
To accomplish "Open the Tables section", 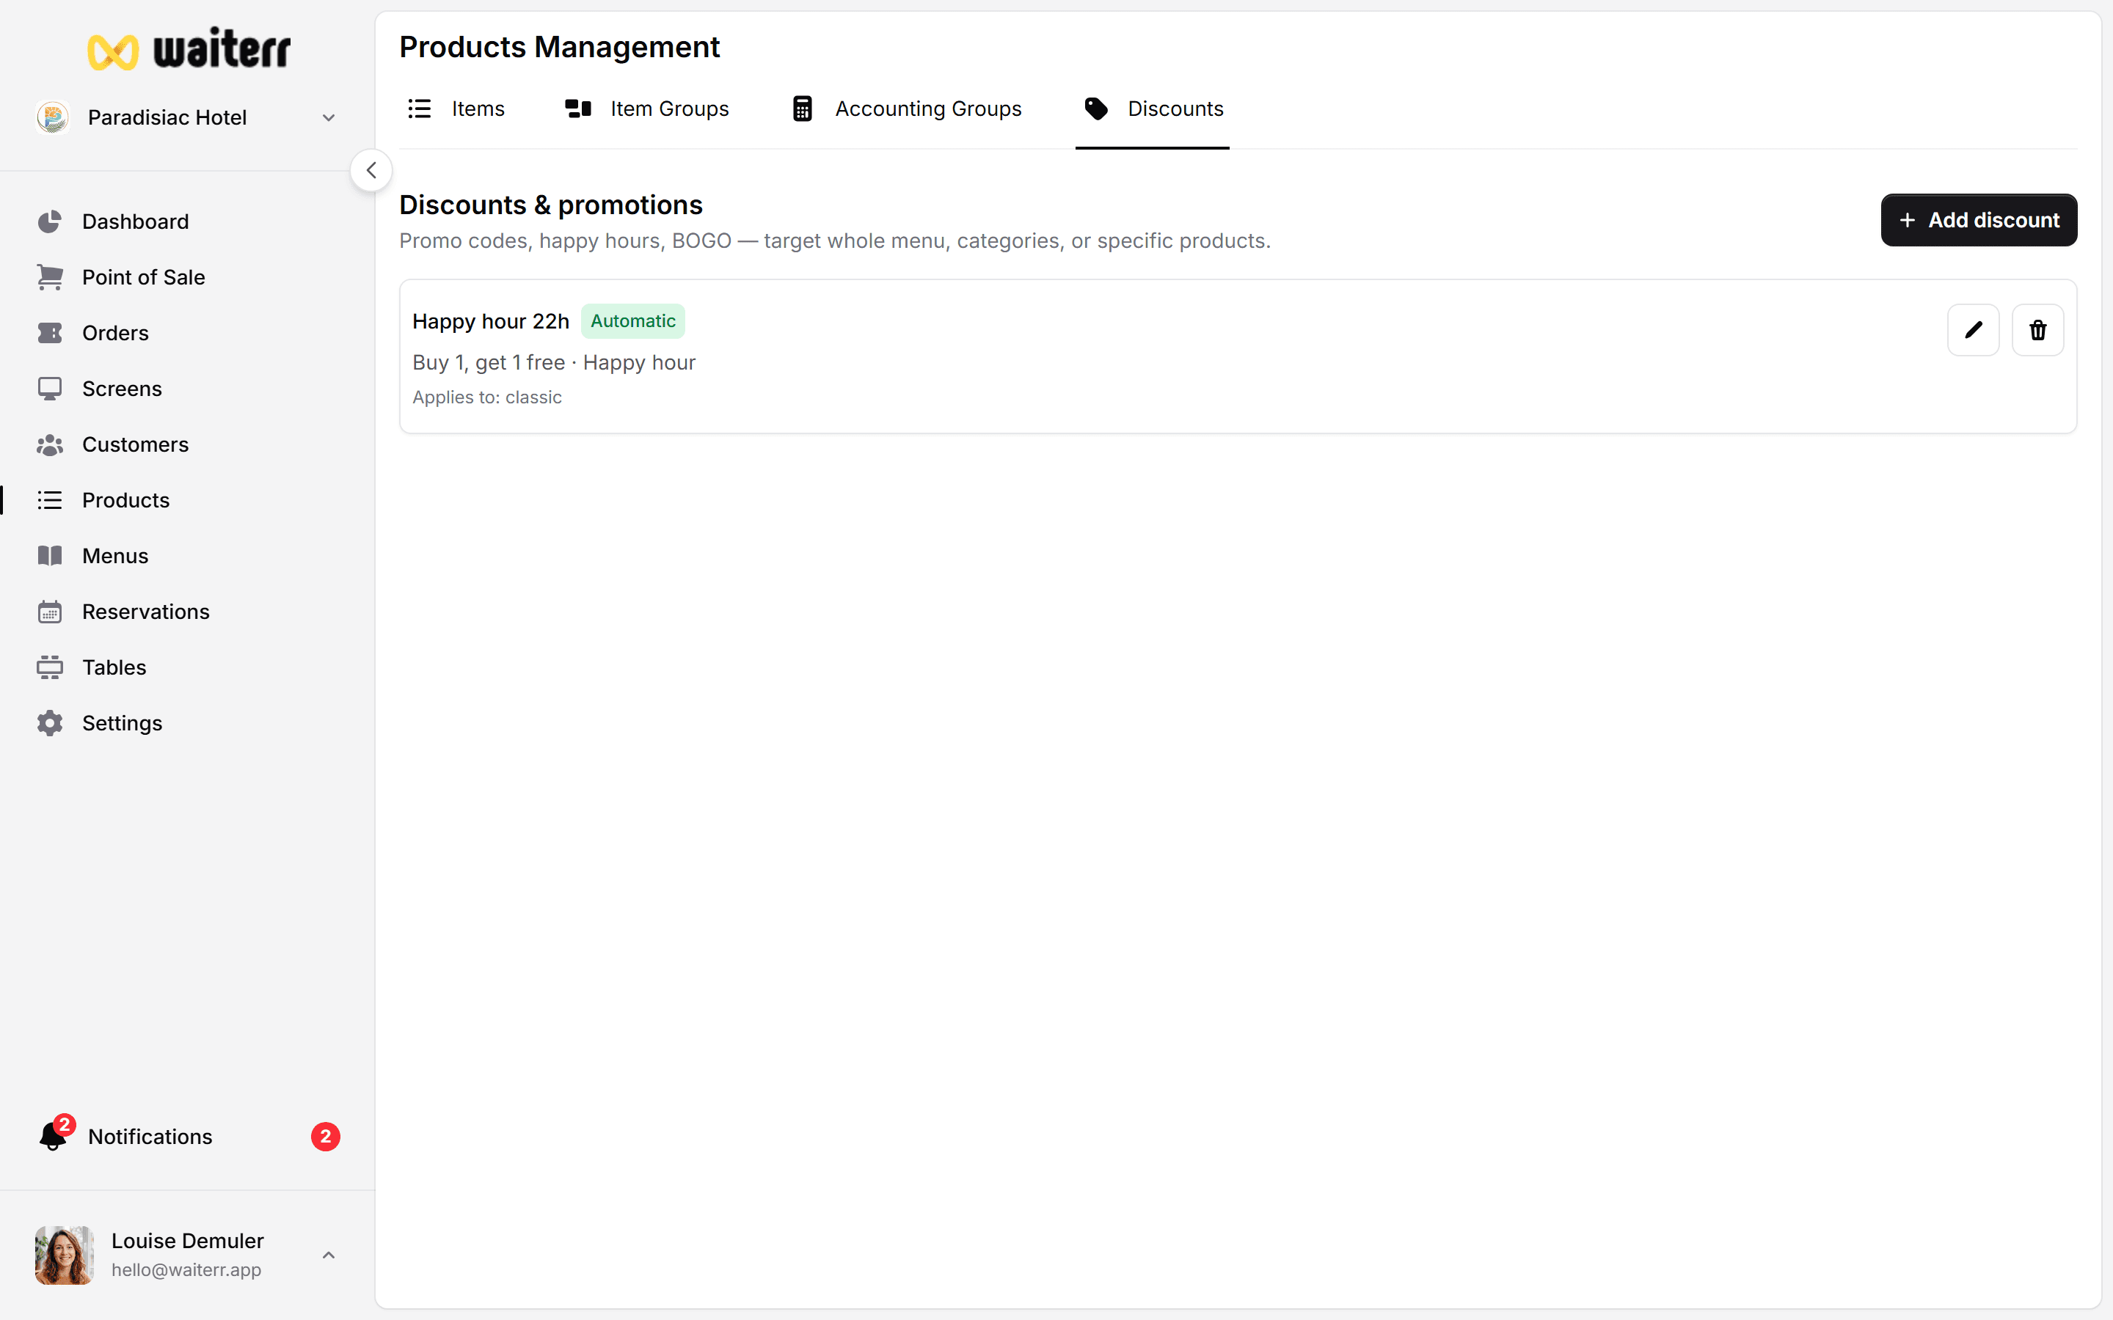I will pos(114,668).
